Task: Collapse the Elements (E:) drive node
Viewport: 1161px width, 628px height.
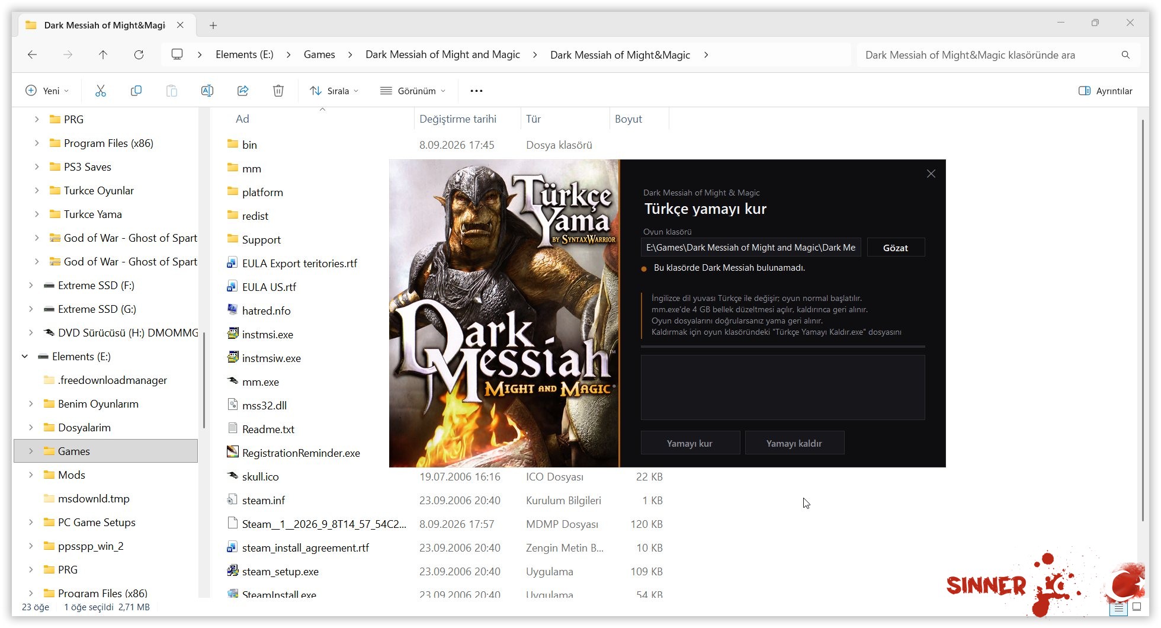Action: pos(25,357)
